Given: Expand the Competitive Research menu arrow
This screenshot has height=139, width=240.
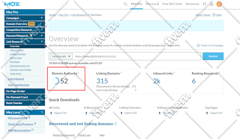Looking at the screenshot, I should coord(42,30).
